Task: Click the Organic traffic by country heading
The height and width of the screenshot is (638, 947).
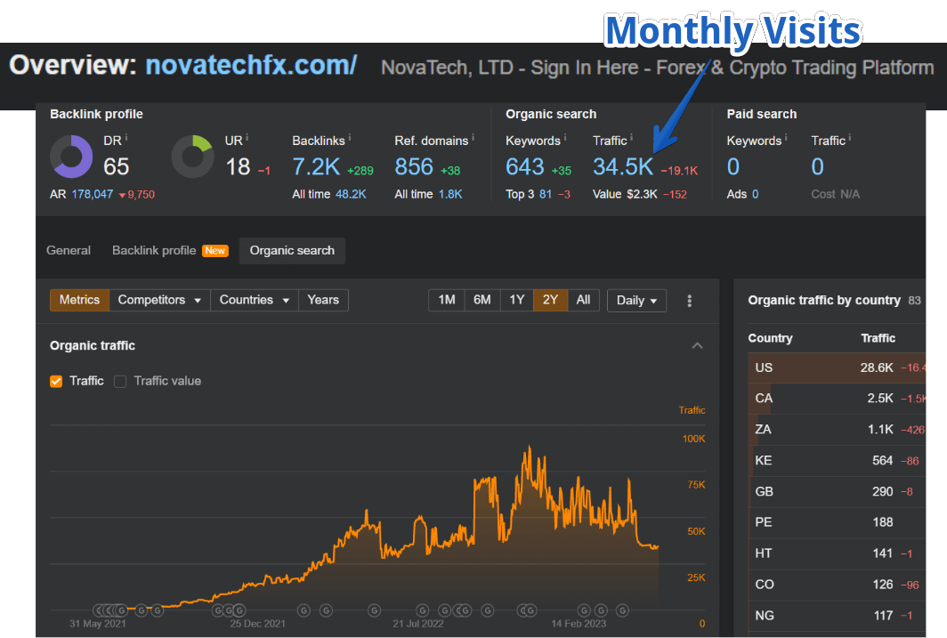Action: (824, 300)
